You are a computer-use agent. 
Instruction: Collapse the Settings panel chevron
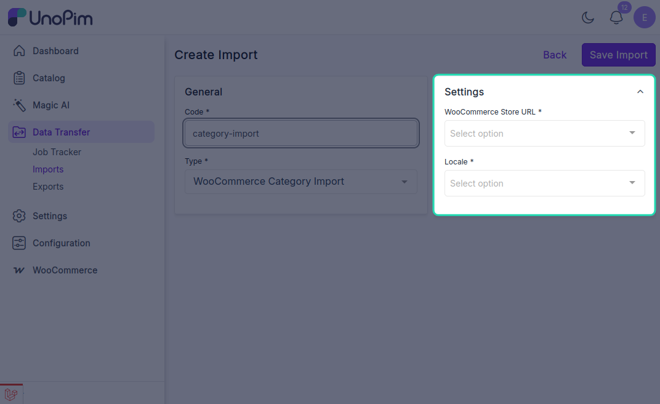click(640, 92)
